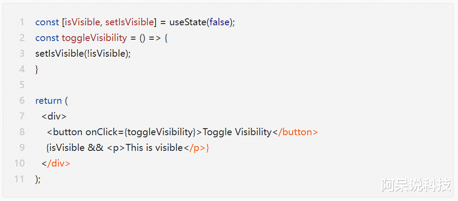Click the closing brace on line 4
458x201 pixels.
(37, 70)
